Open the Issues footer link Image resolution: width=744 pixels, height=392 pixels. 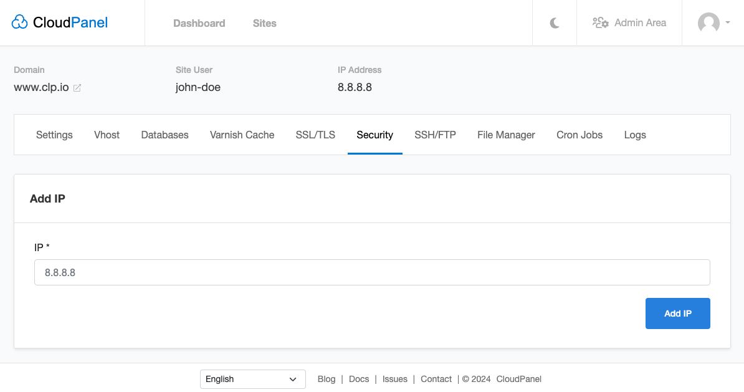tap(394, 379)
